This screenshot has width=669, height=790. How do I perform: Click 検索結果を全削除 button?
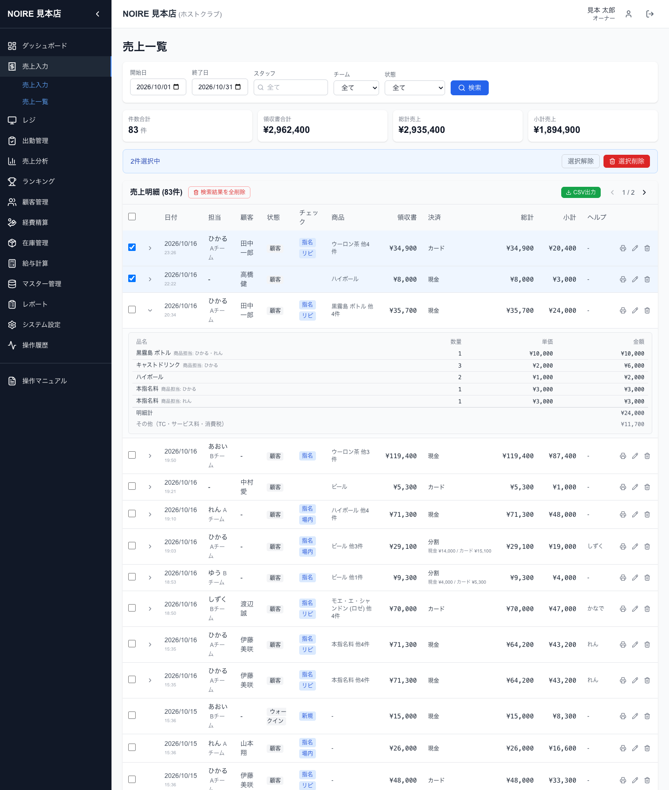tap(219, 192)
